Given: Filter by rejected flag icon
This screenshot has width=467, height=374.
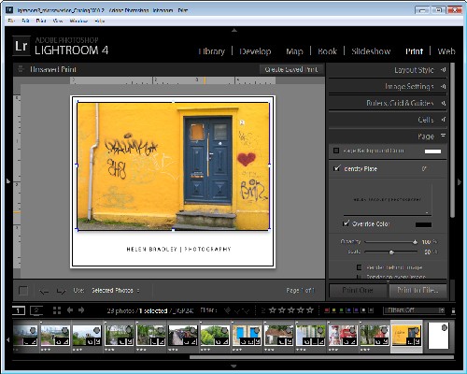Looking at the screenshot, I should tap(246, 310).
